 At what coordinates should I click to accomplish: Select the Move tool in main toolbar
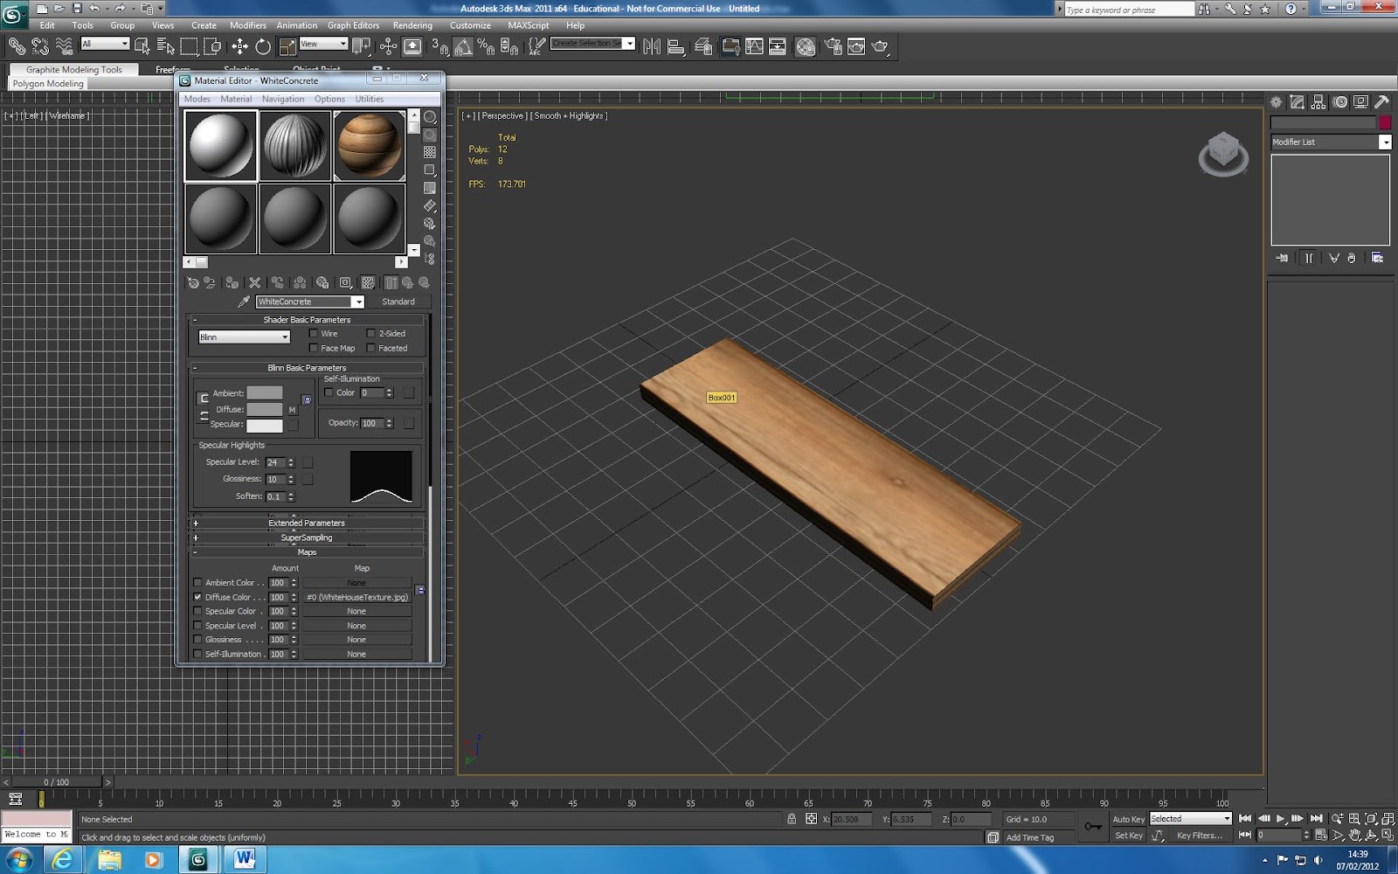(239, 46)
